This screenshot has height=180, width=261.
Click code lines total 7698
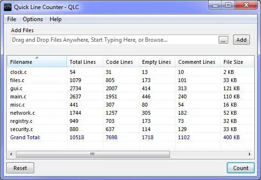click(x=112, y=137)
